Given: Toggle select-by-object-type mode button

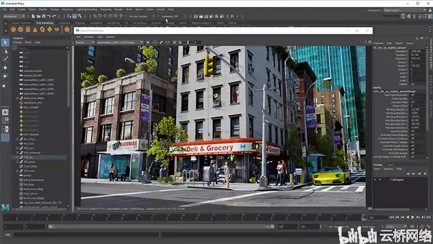Looking at the screenshot, I should click(x=74, y=16).
